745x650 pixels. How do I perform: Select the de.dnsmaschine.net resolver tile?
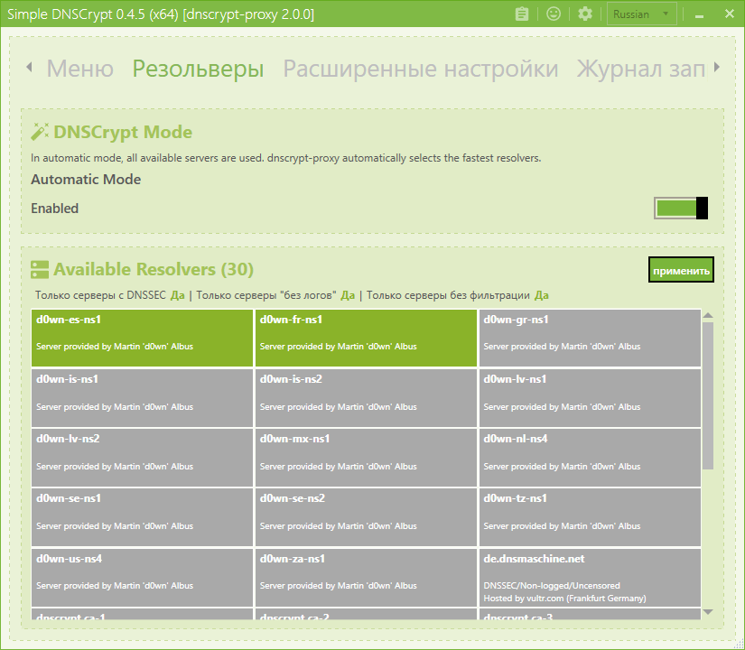point(590,577)
